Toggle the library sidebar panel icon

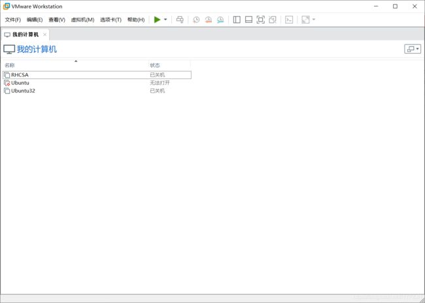(237, 20)
